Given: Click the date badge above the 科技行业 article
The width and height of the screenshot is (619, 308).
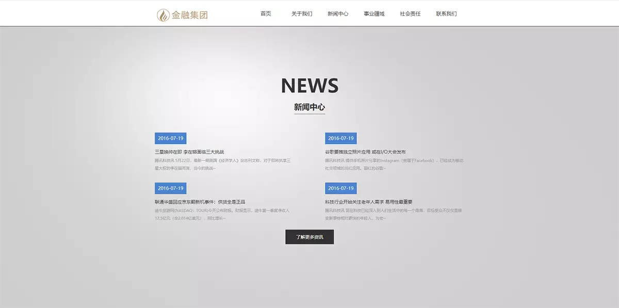Looking at the screenshot, I should (341, 188).
